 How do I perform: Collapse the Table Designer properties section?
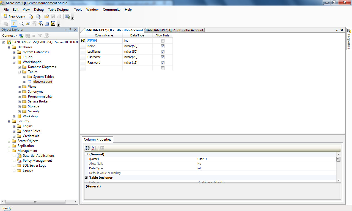click(86, 178)
